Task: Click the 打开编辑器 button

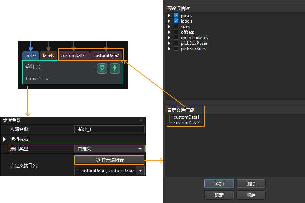Action: [x=109, y=160]
